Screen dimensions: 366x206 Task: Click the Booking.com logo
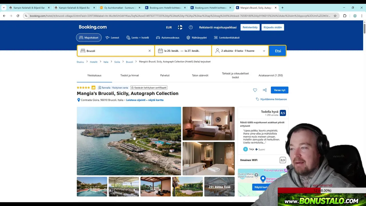pyautogui.click(x=93, y=27)
